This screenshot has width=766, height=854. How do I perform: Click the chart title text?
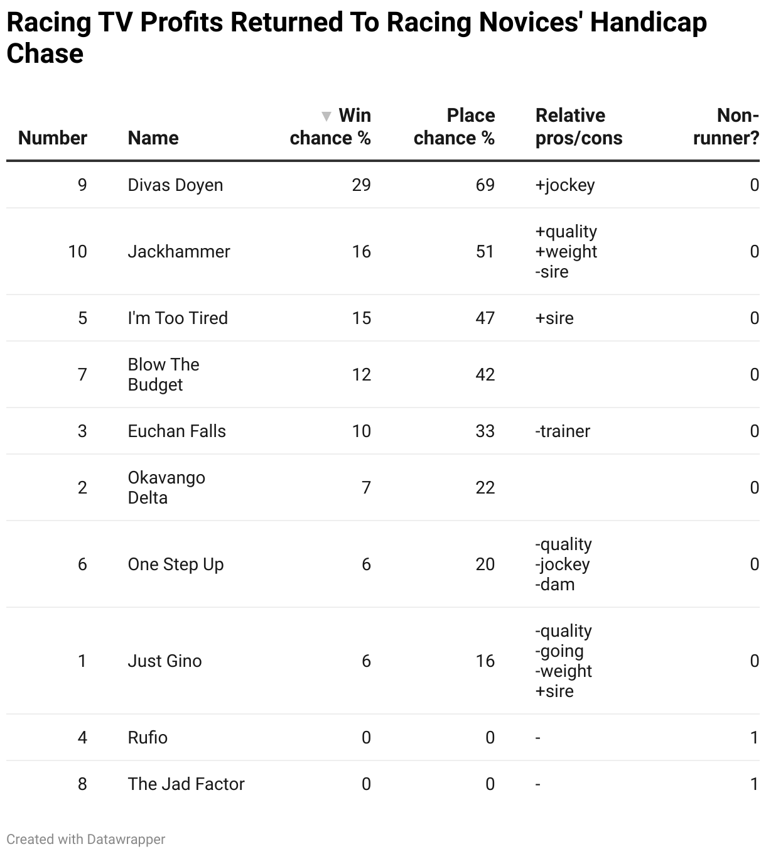point(357,38)
